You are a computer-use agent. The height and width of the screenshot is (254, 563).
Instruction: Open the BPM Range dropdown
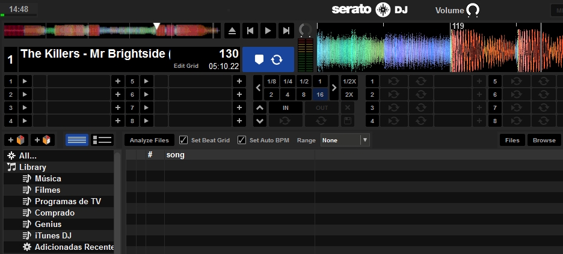[345, 140]
